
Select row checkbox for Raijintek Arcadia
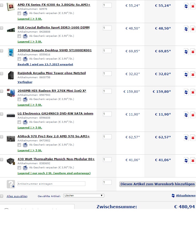tap(2, 74)
